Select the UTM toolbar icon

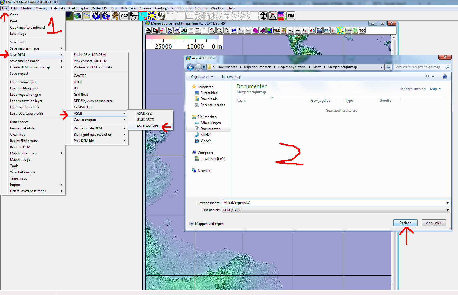pos(143,16)
